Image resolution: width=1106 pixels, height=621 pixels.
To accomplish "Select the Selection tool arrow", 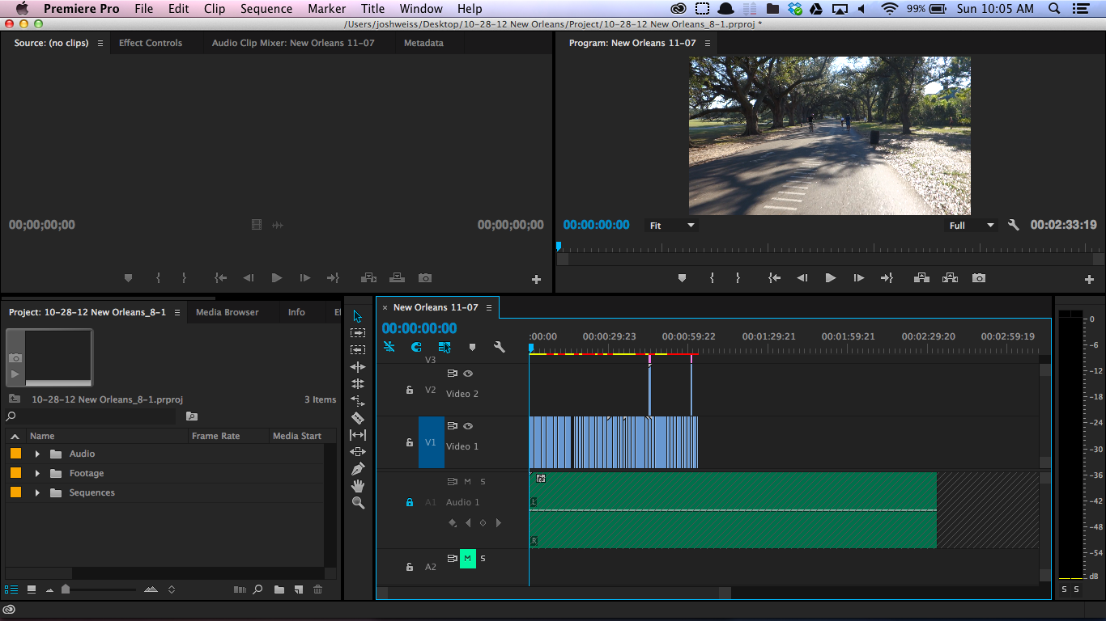I will [358, 316].
